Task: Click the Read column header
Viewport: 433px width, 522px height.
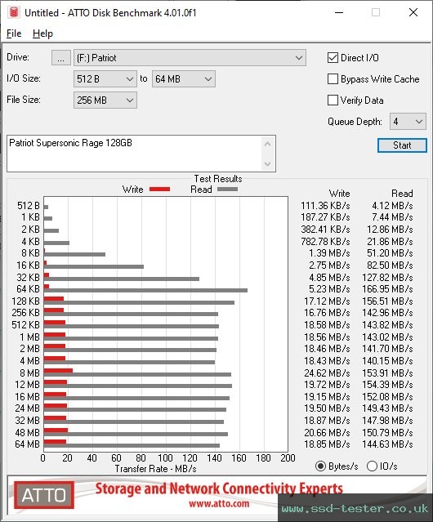Action: tap(402, 194)
